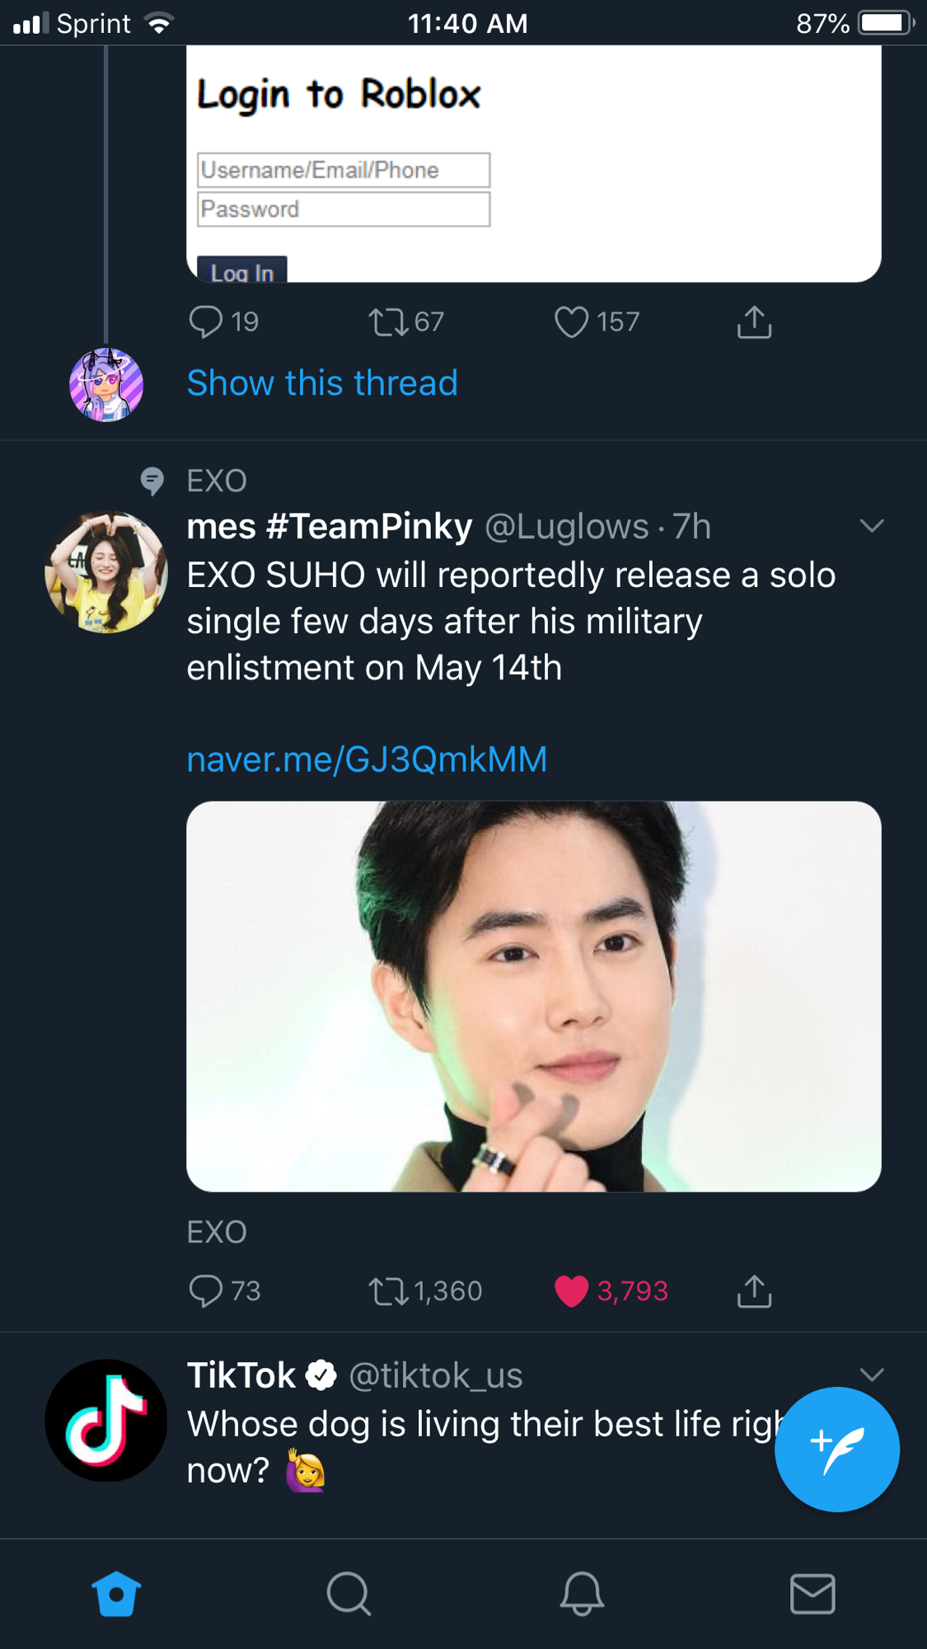Reply to the EXO SUHO tweet
The height and width of the screenshot is (1649, 927).
(224, 1291)
